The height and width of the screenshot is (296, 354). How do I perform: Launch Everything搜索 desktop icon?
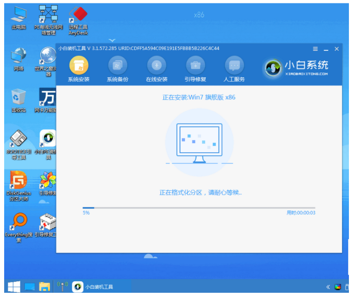(x=19, y=228)
